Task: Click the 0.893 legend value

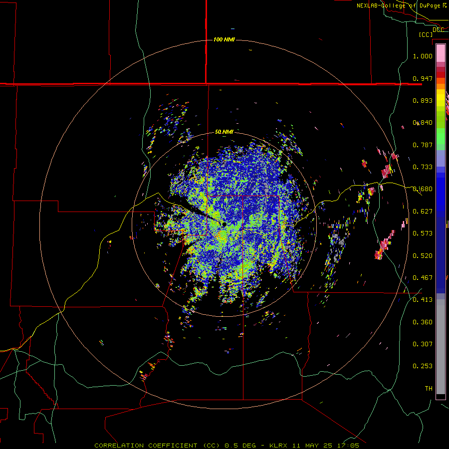Action: pos(423,100)
